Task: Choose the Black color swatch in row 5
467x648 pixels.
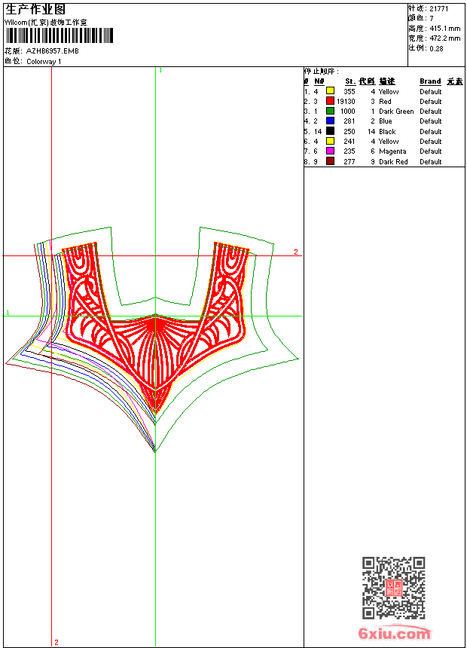Action: pyautogui.click(x=330, y=131)
